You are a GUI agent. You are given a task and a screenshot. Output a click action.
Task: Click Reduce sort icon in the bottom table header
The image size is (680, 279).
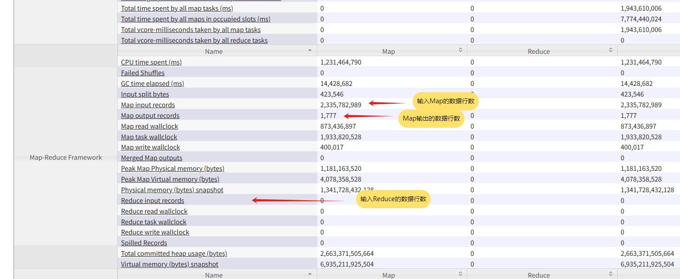pyautogui.click(x=610, y=275)
